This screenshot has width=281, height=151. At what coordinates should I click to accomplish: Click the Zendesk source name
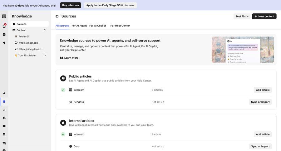(x=79, y=102)
